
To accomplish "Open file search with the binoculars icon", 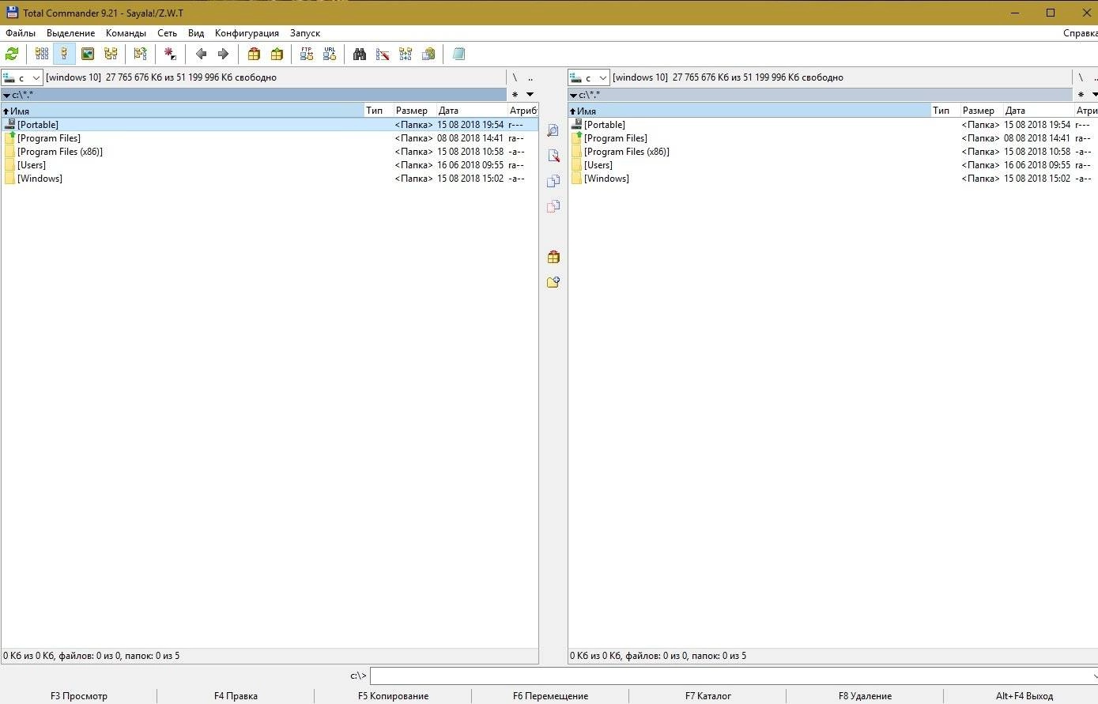I will (360, 54).
